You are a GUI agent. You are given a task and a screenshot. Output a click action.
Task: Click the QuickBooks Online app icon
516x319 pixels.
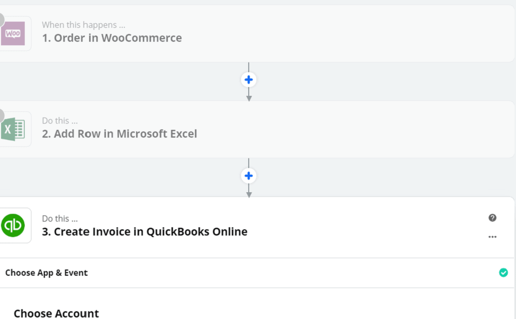(x=13, y=225)
